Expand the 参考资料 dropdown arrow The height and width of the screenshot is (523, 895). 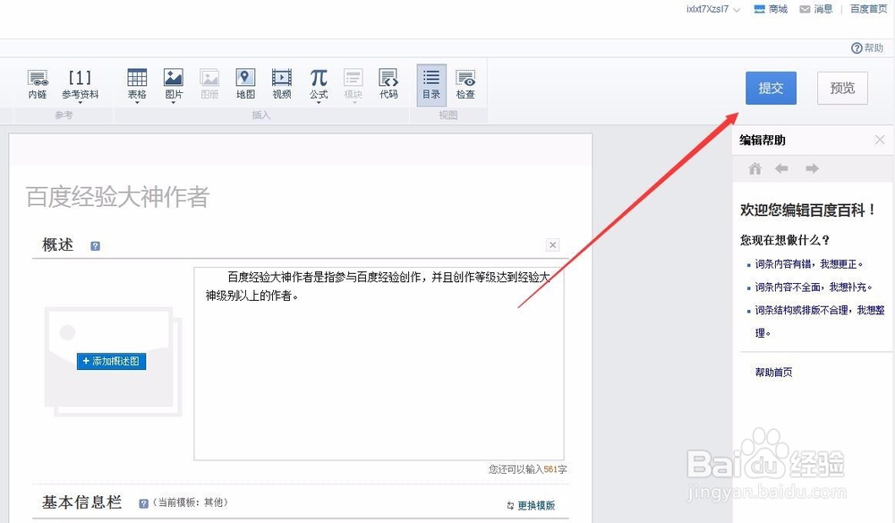point(80,103)
